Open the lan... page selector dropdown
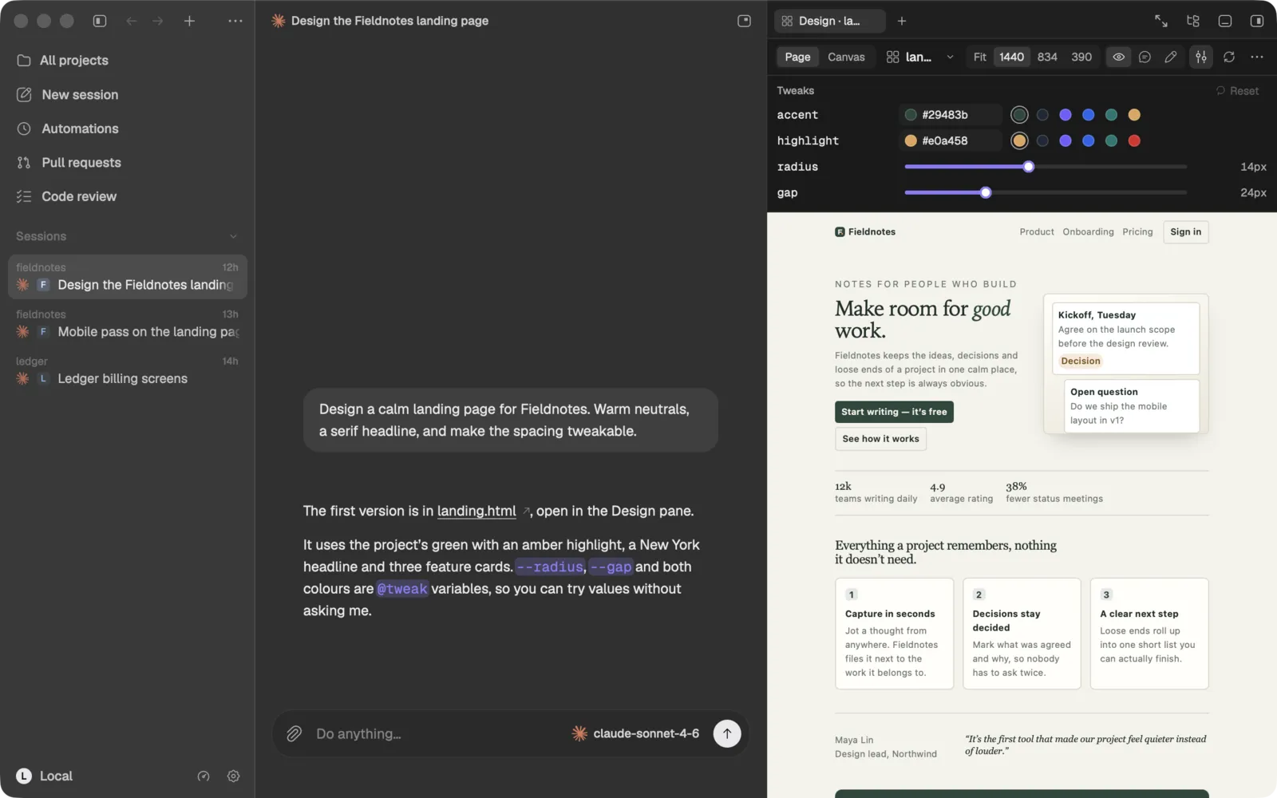The height and width of the screenshot is (798, 1277). click(x=920, y=57)
